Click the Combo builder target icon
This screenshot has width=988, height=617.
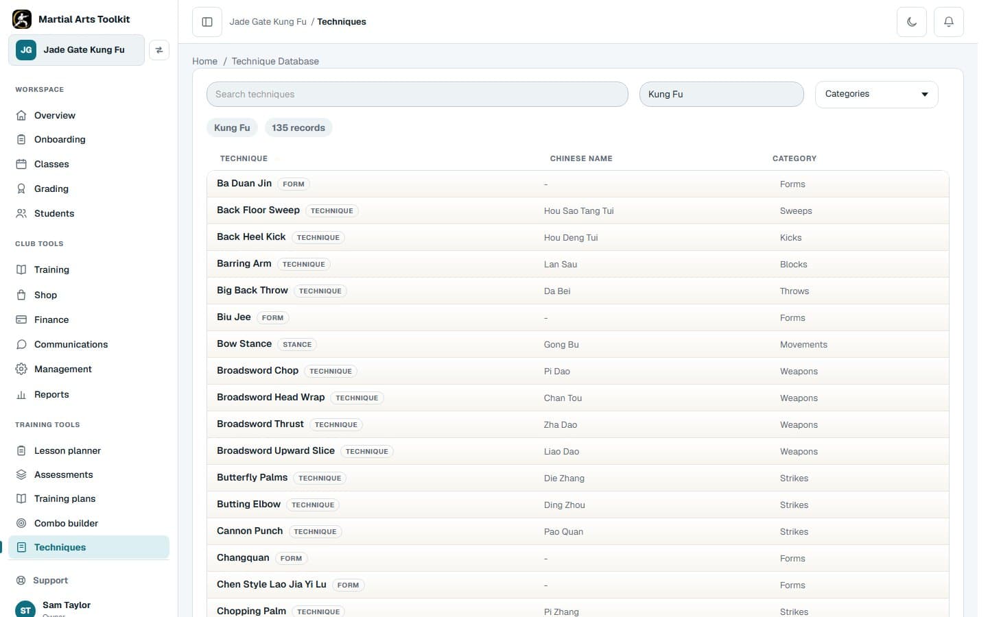point(21,523)
